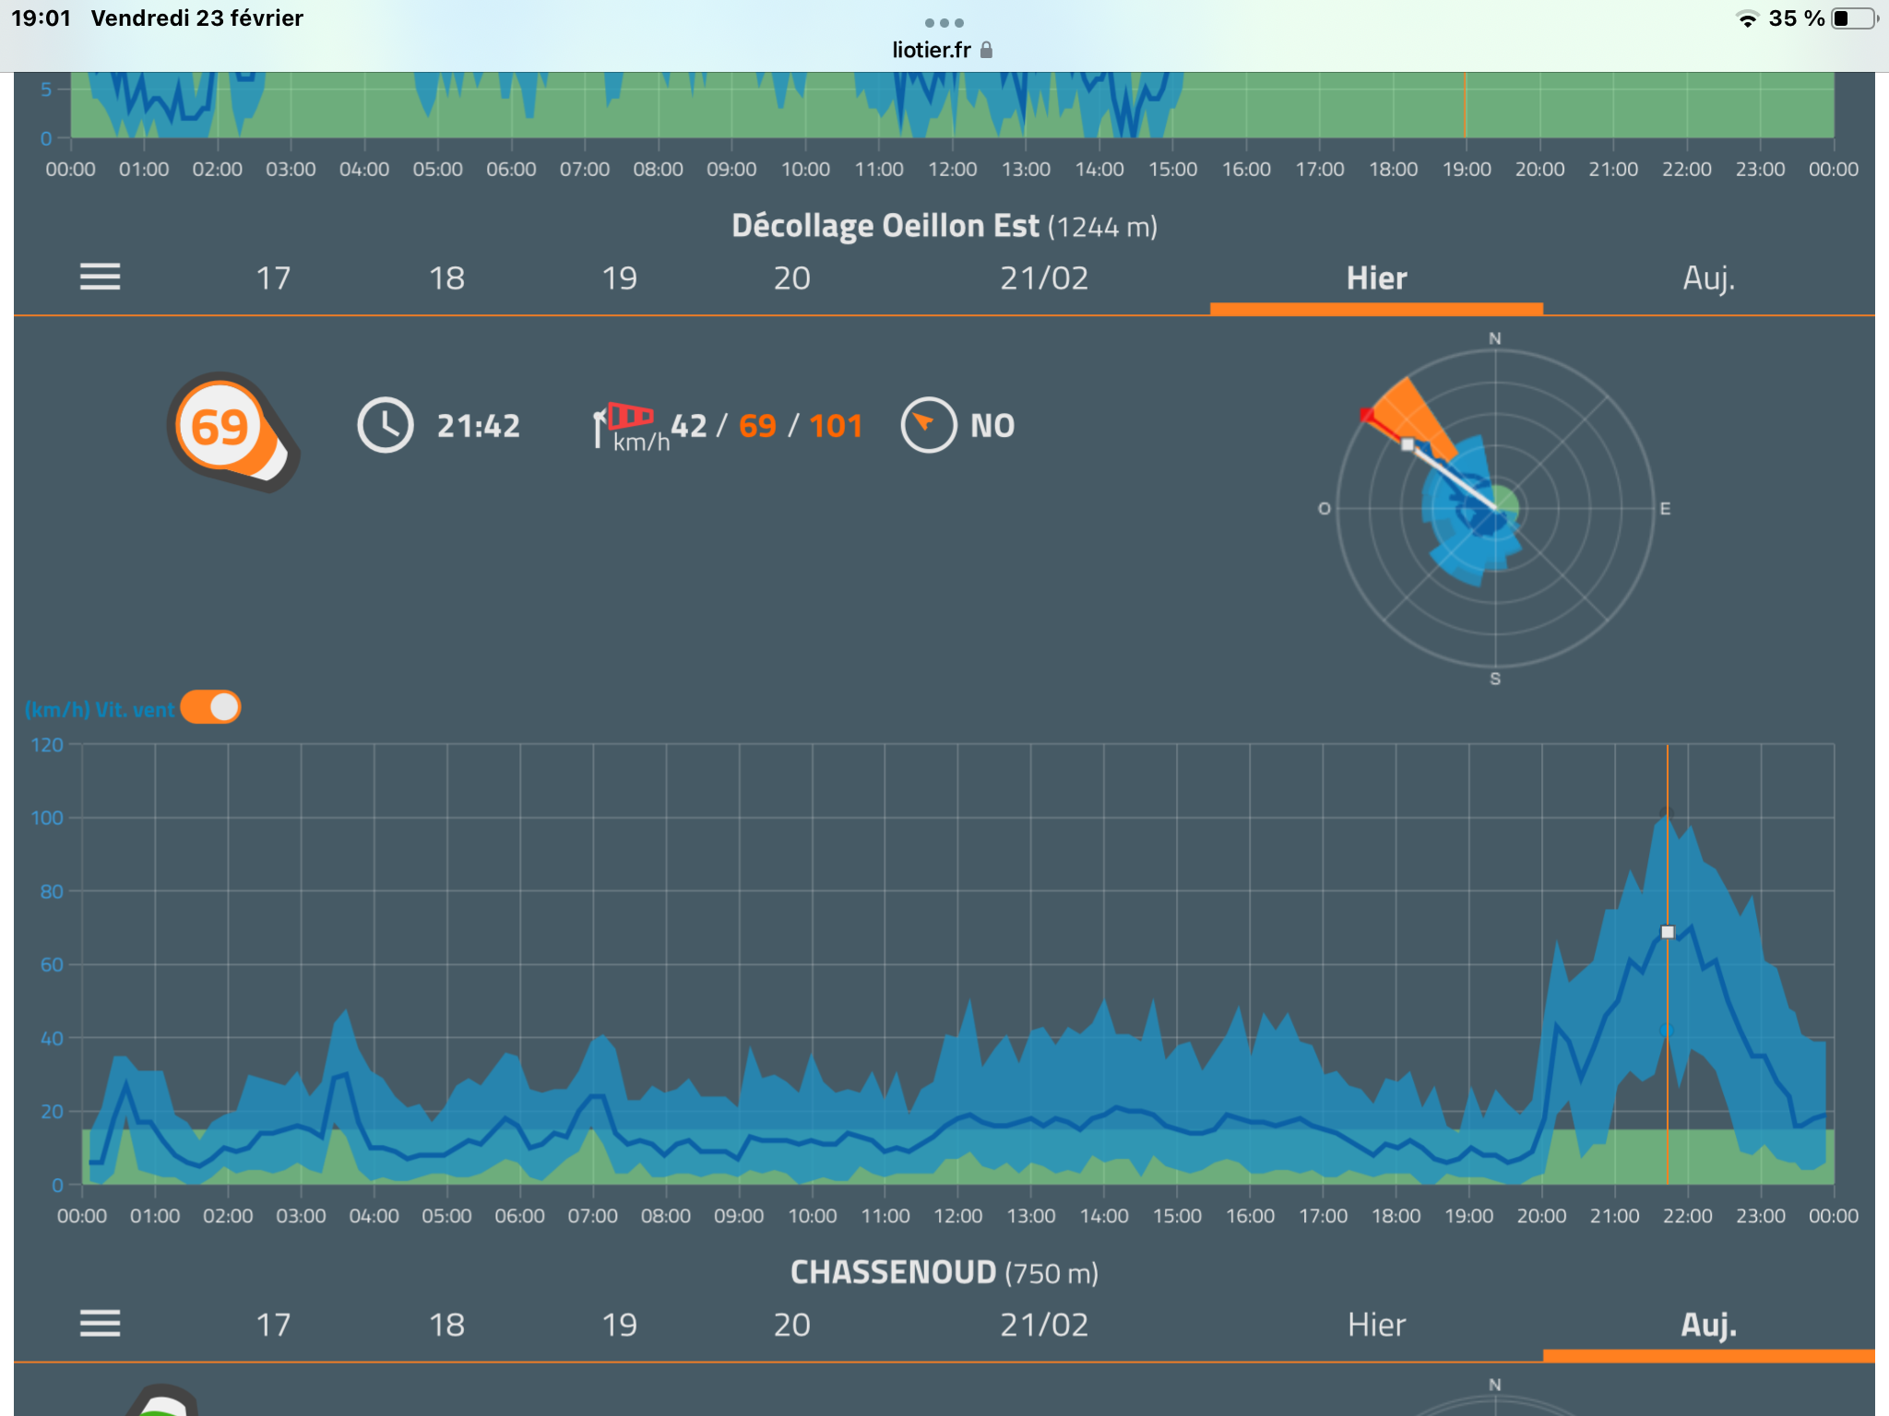Tap the three-dot multitasking icon at top
This screenshot has height=1416, width=1889.
click(944, 22)
